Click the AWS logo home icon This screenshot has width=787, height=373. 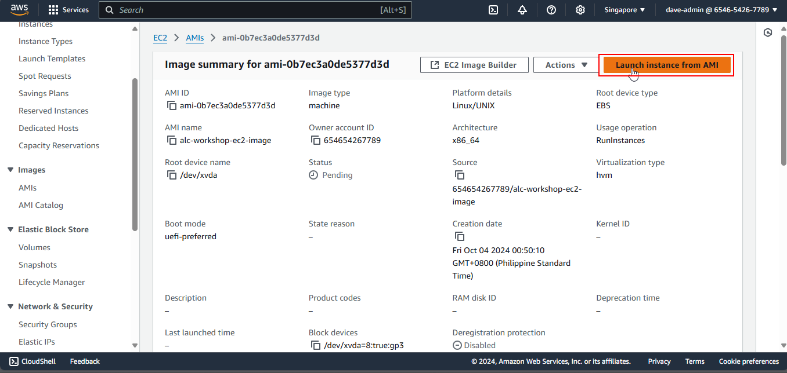(x=19, y=10)
